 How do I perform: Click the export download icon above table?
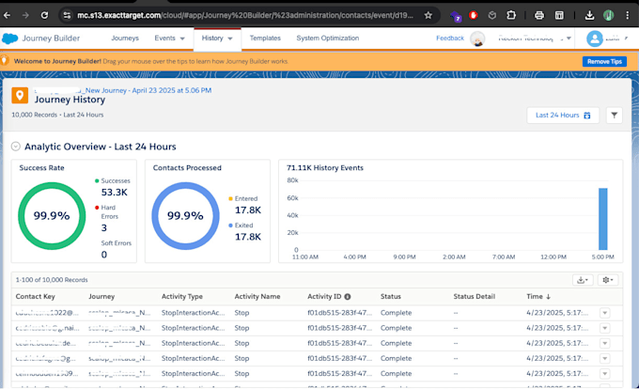(x=583, y=280)
